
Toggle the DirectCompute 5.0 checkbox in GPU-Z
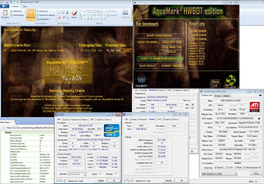(x=244, y=168)
